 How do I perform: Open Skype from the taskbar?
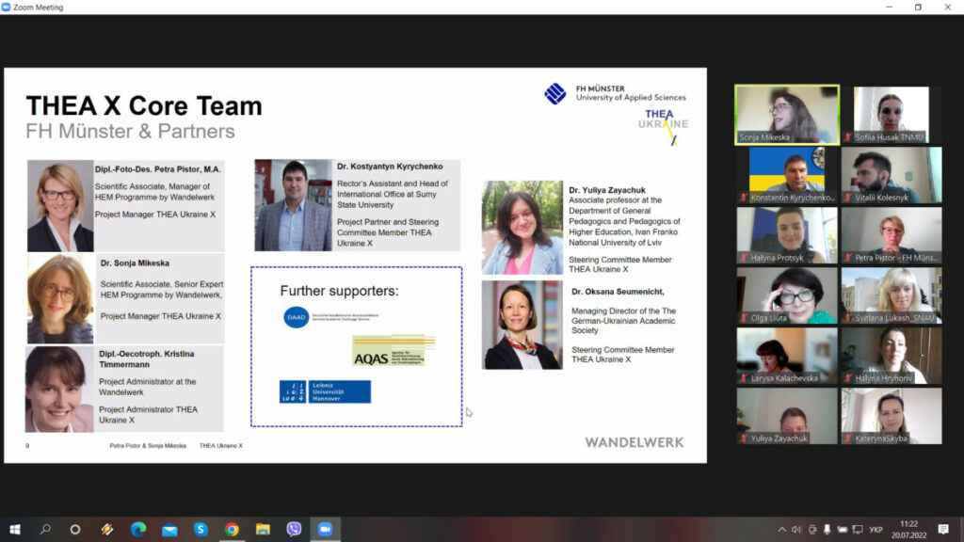pos(201,530)
